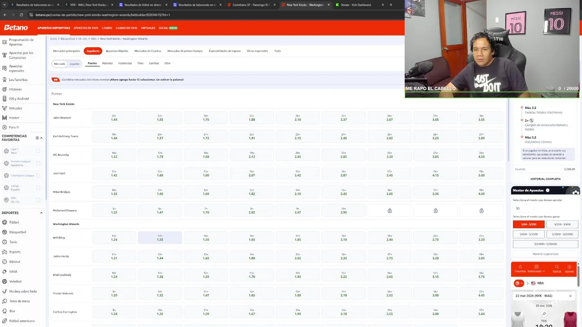Click Mentor de Apuestas info icon
Screen dimensions: 582x327
[x=547, y=190]
